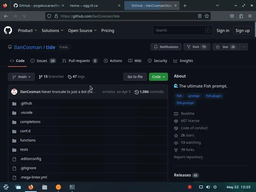Open the Insights tab
Viewport: 256px width, 192px height.
click(183, 61)
